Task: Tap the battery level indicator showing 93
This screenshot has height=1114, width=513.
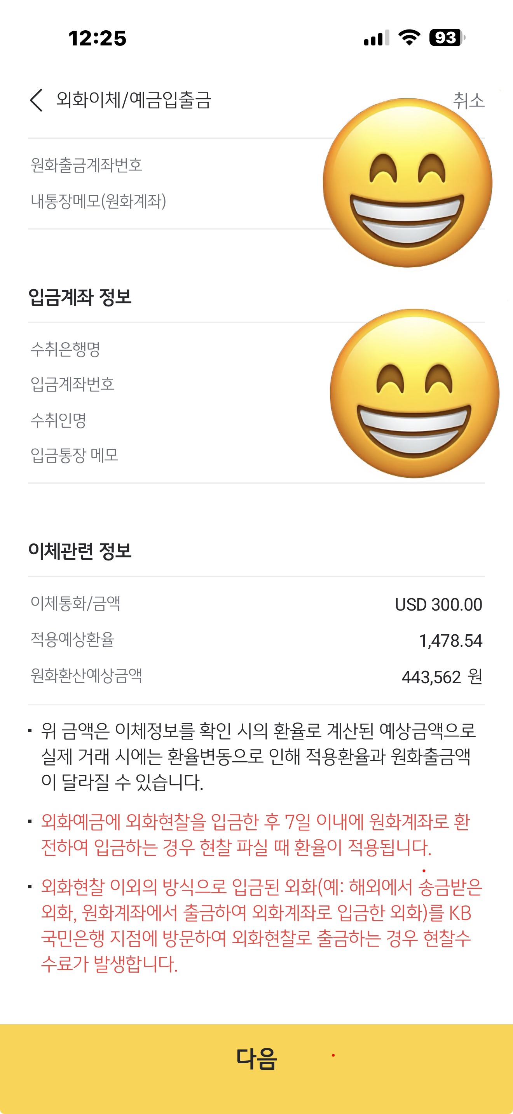Action: (447, 38)
